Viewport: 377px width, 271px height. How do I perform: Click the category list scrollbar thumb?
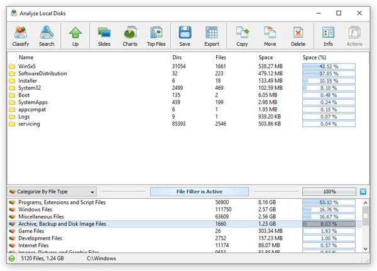365,216
